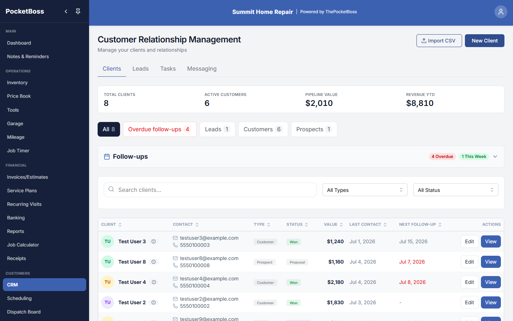Open Notes & Reminders in sidebar
This screenshot has height=321, width=513.
45,56
